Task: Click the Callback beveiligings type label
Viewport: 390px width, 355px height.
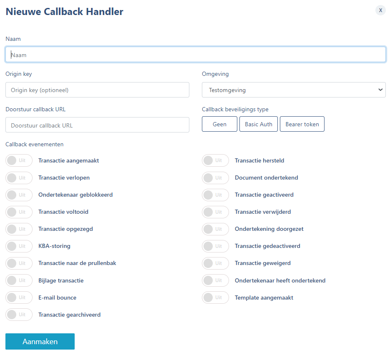Action: (235, 109)
